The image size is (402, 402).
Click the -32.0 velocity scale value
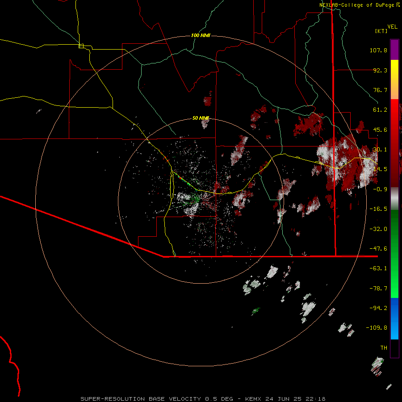378,229
